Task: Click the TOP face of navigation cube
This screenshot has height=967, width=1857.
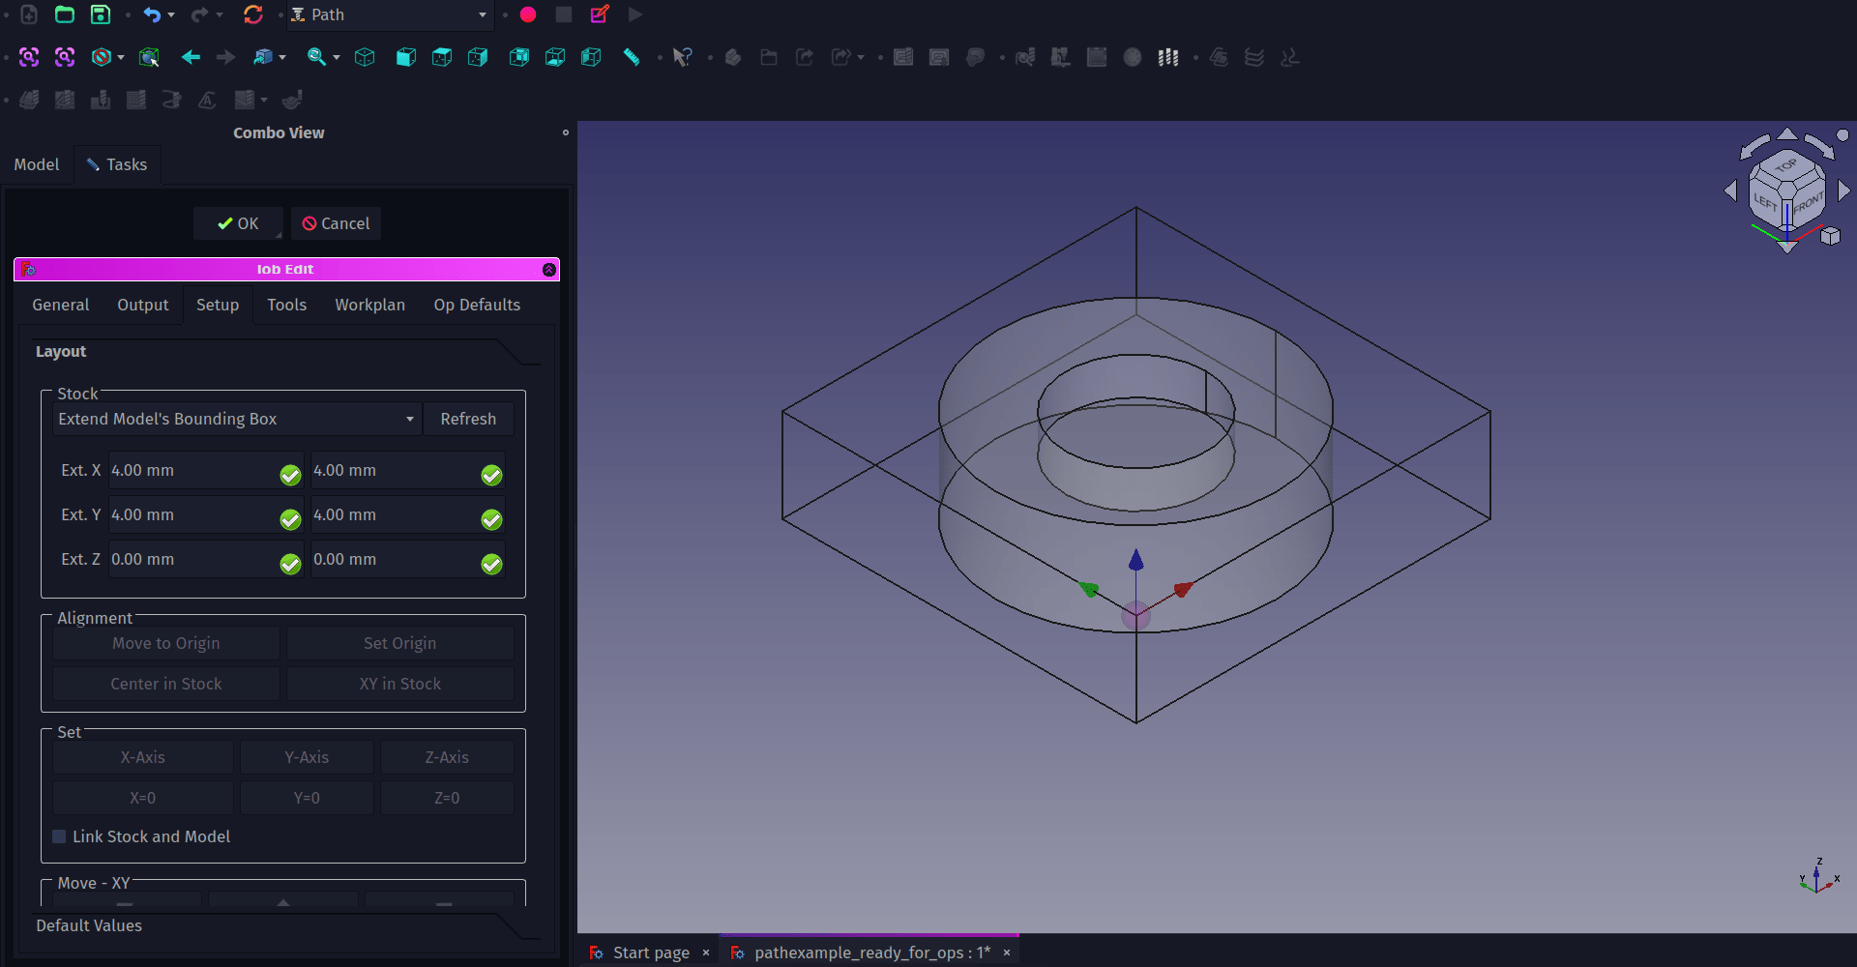Action: click(1785, 166)
